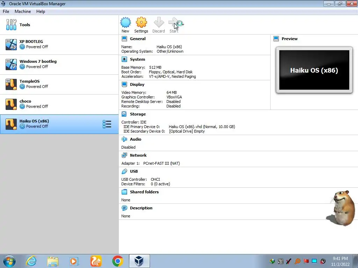
Task: Start the selected VM with Start arrow
Action: click(x=174, y=22)
